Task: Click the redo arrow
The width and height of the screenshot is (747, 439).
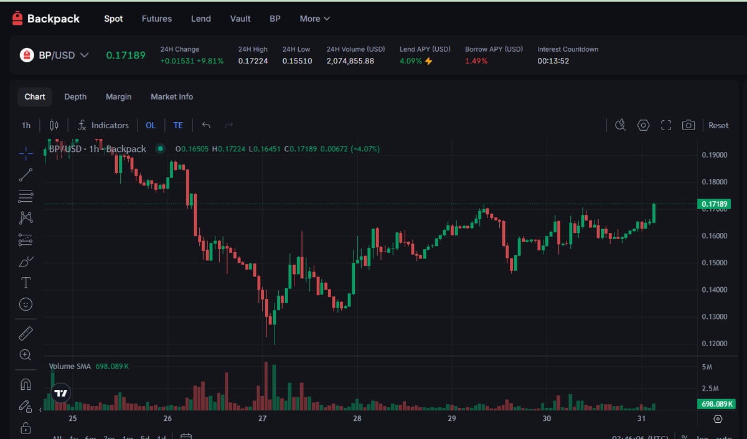Action: [x=228, y=125]
